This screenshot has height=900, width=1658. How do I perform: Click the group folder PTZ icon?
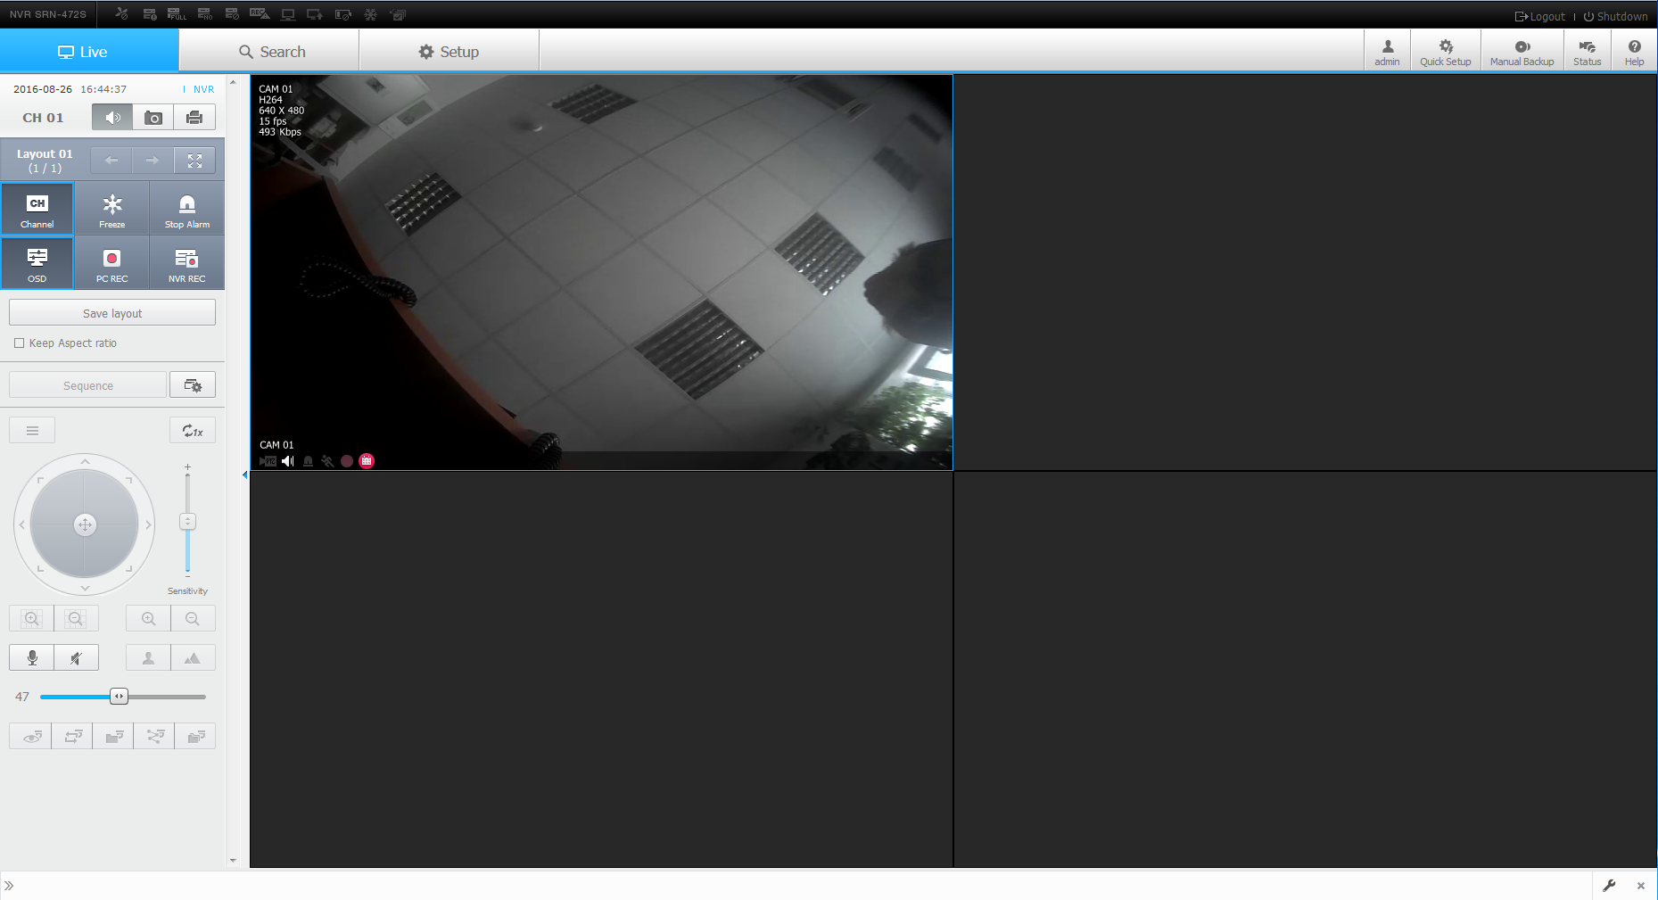(x=113, y=736)
